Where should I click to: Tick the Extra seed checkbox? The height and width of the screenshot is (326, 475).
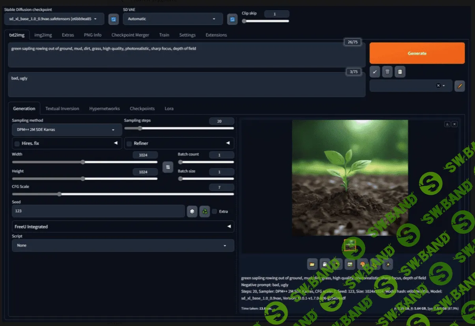point(215,211)
